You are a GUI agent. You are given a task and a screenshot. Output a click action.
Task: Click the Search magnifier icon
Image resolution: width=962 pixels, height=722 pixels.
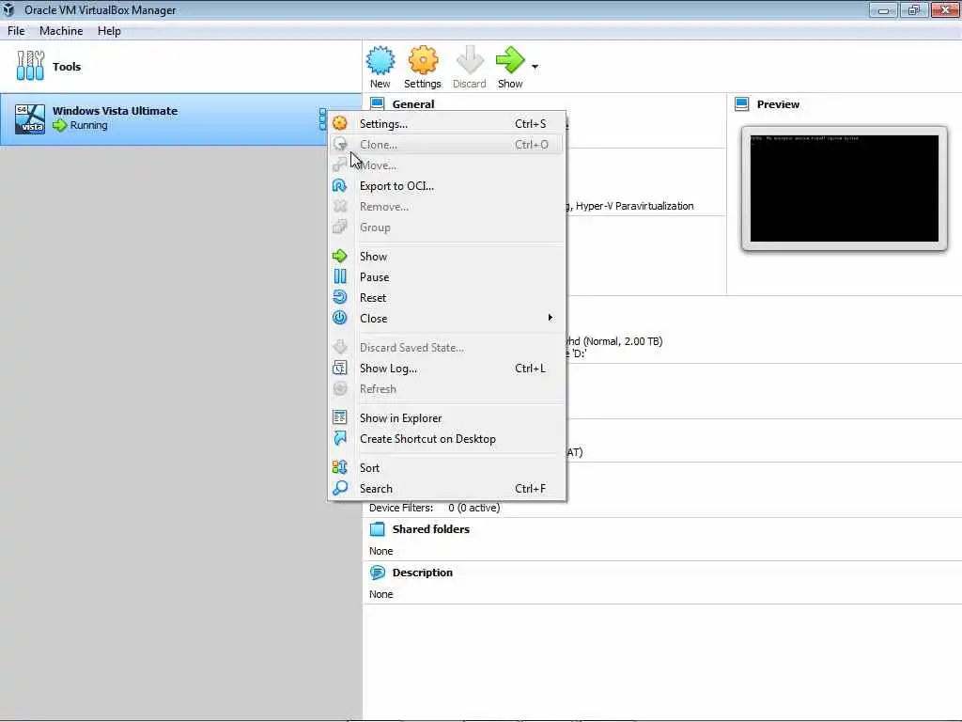[340, 488]
